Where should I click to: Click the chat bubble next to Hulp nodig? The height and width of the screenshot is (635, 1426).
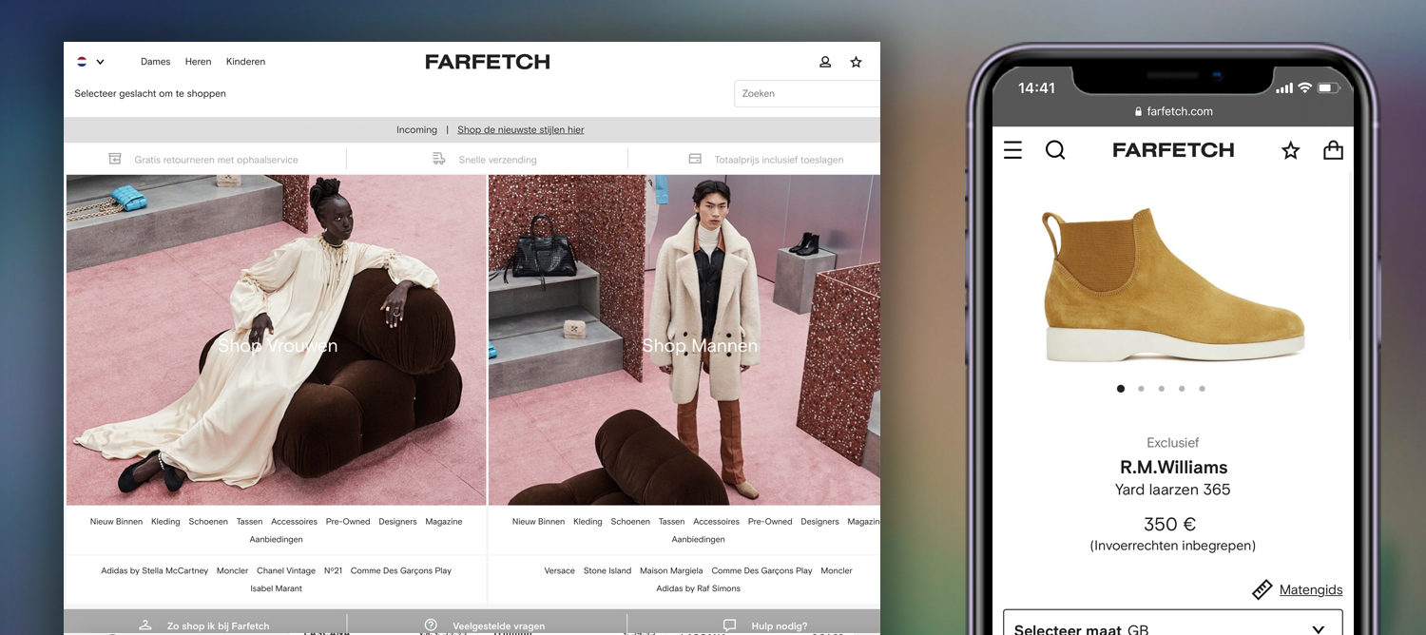coord(728,625)
